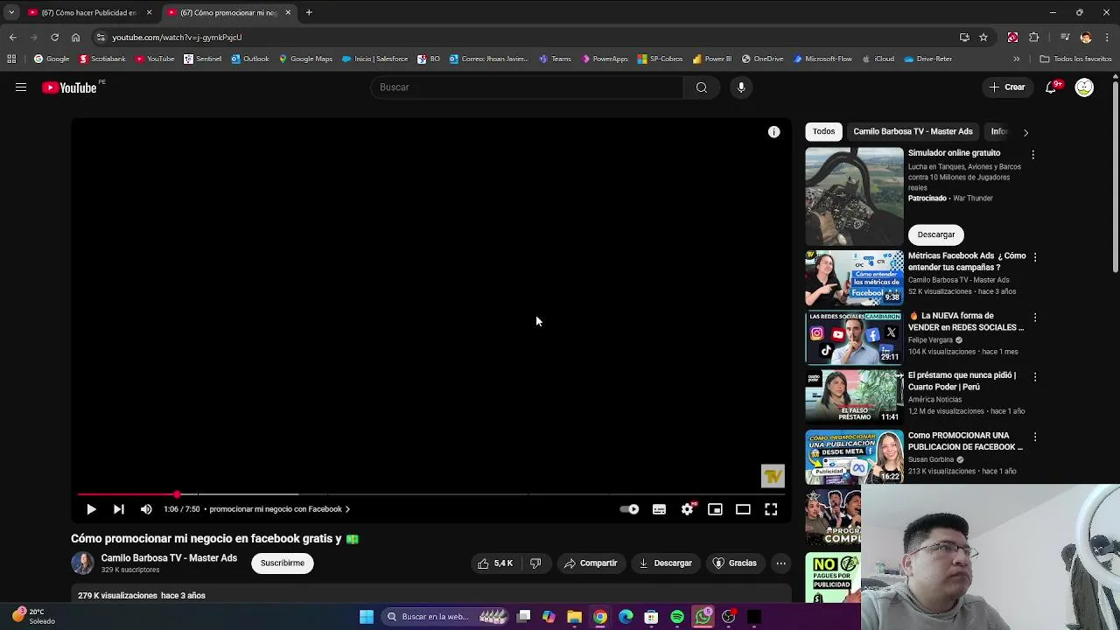Viewport: 1120px width, 630px height.
Task: Start voice search with the microphone
Action: pyautogui.click(x=741, y=87)
